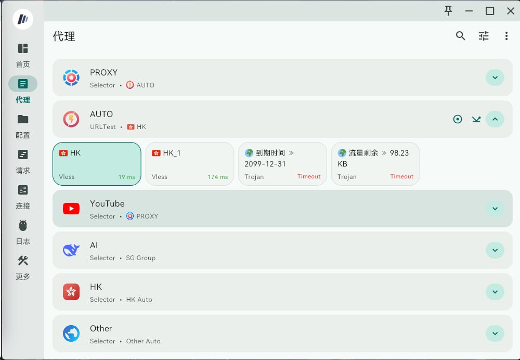Select the 流量剩余 98.23 KB node

point(375,164)
